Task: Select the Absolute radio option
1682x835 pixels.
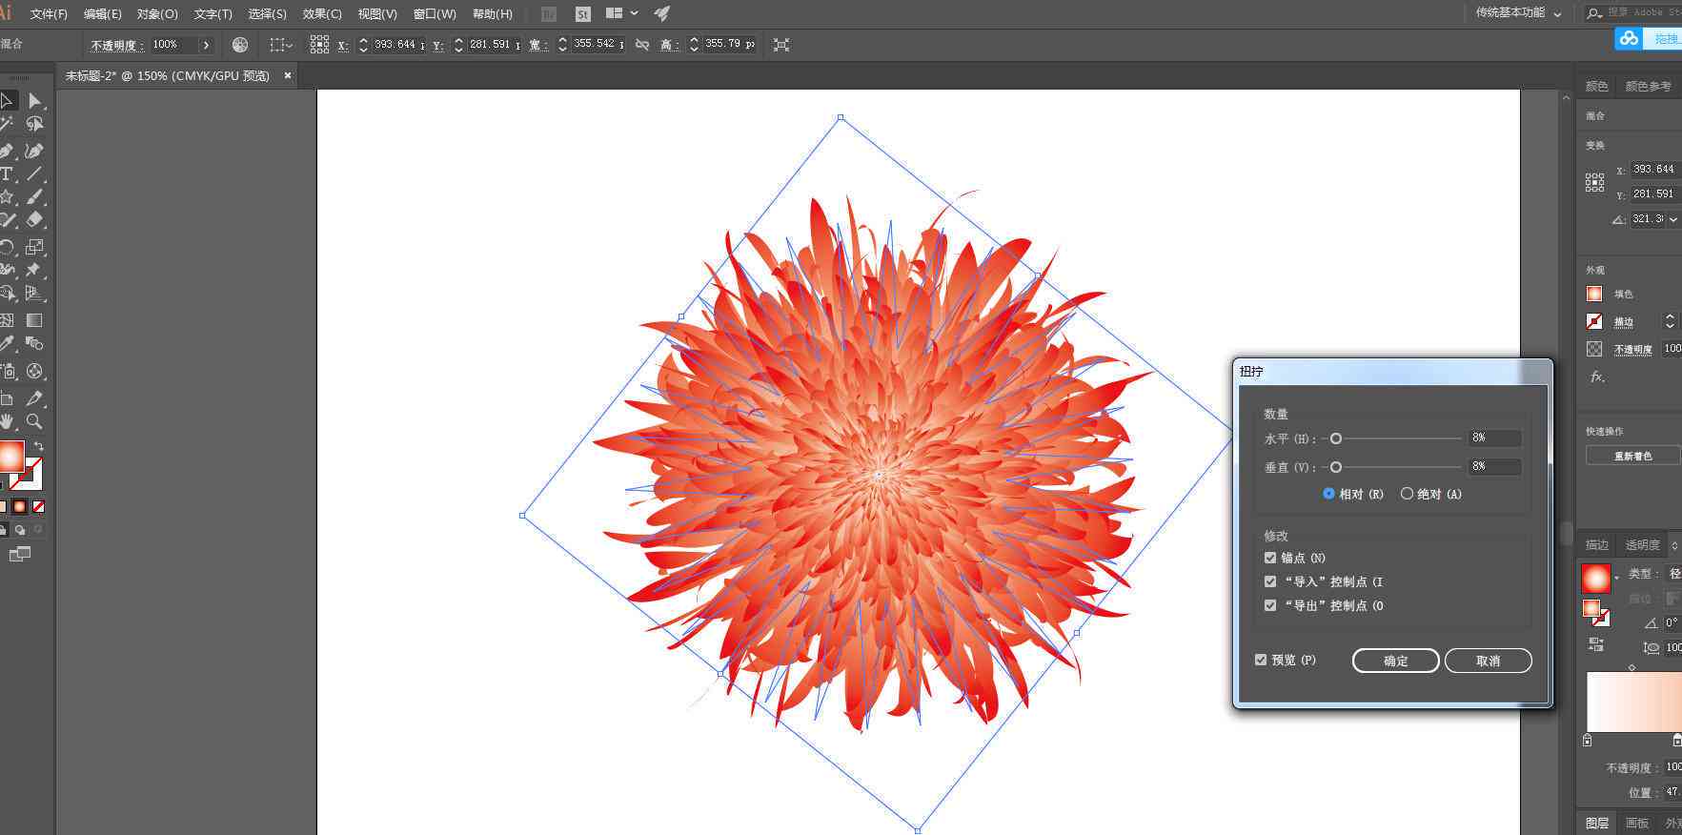Action: (1407, 494)
